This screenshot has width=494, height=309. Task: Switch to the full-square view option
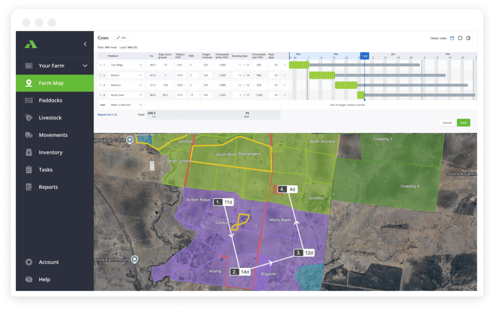(x=460, y=38)
